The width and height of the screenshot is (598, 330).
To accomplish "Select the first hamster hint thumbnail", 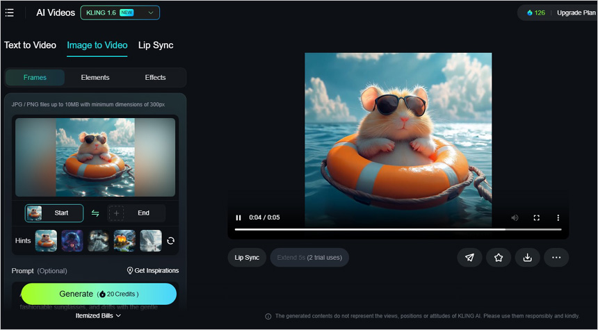I will click(46, 241).
